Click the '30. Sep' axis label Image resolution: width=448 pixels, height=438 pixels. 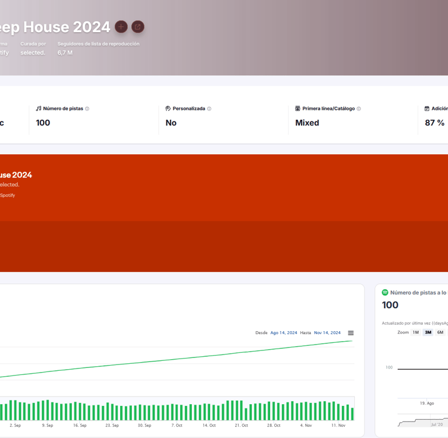[x=145, y=425]
